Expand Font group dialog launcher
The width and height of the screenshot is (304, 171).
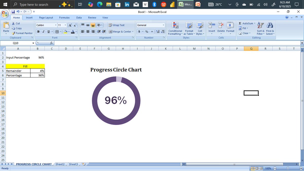coord(77,37)
